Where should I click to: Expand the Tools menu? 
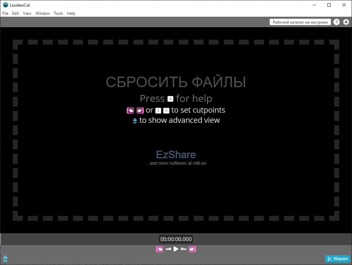[58, 13]
